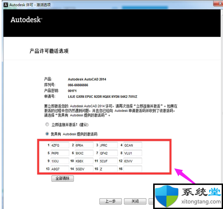Go back with the 上一步 button

tap(111, 201)
